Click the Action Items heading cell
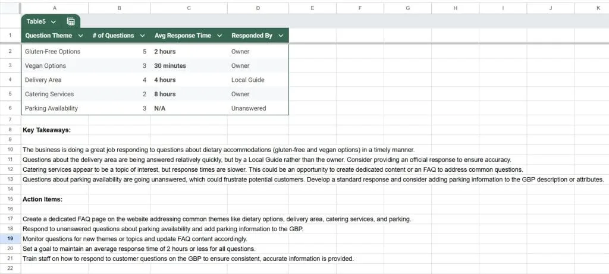 (55, 200)
